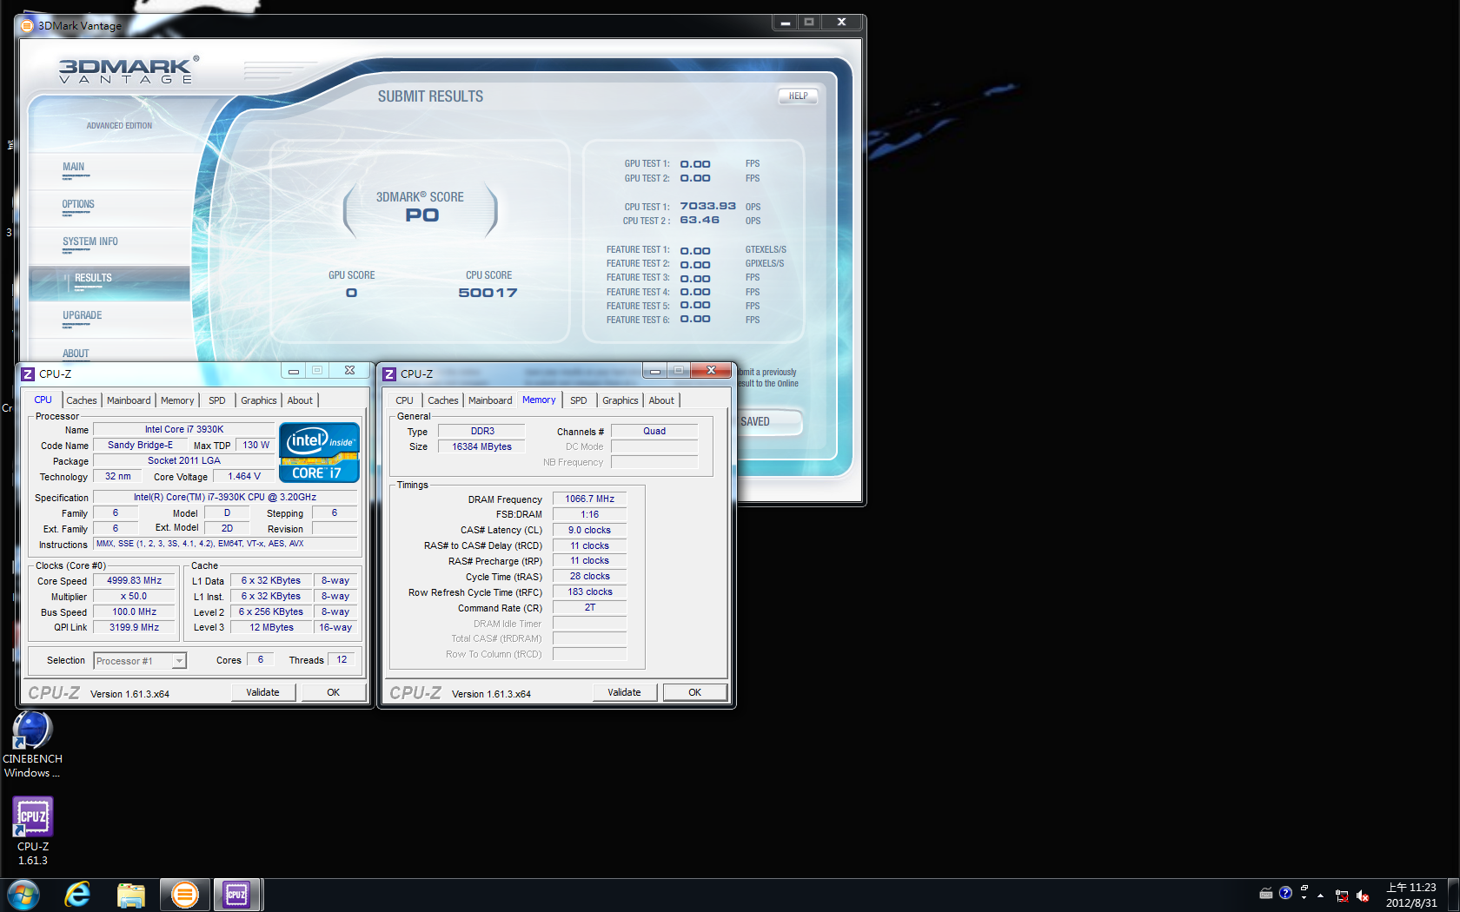This screenshot has height=912, width=1460.
Task: Click the help question mark tray icon
Action: click(x=1285, y=893)
